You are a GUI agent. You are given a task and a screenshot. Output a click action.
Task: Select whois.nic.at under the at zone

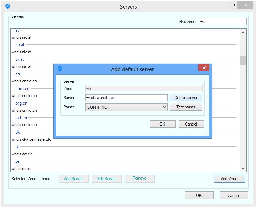(21, 37)
